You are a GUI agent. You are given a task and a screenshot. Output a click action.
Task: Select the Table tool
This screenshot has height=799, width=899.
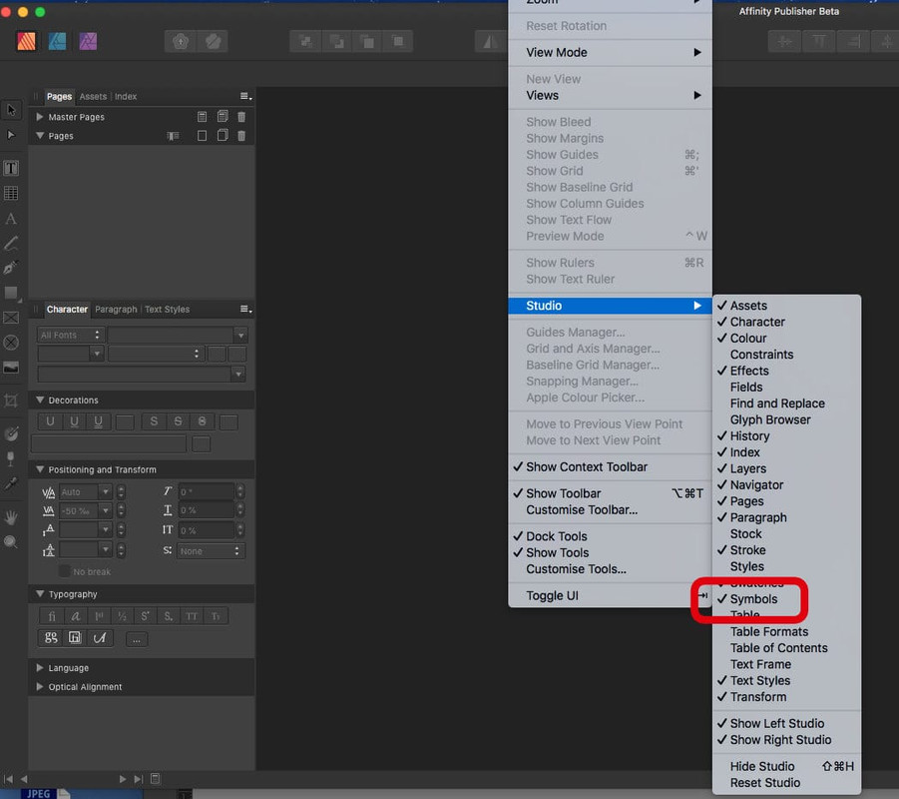[11, 194]
